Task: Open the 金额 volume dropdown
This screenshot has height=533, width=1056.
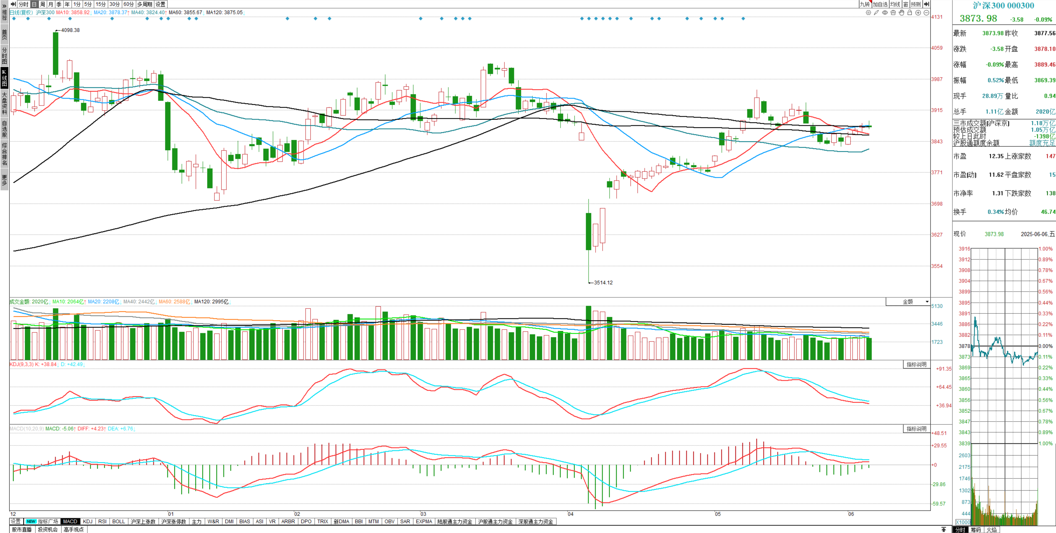Action: (x=908, y=302)
